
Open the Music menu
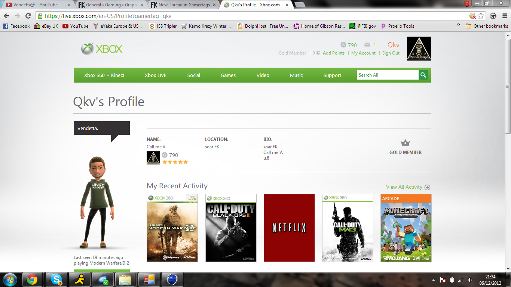click(296, 75)
